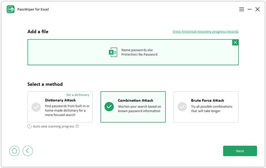Click the Next button
This screenshot has height=168, width=266.
click(x=240, y=151)
